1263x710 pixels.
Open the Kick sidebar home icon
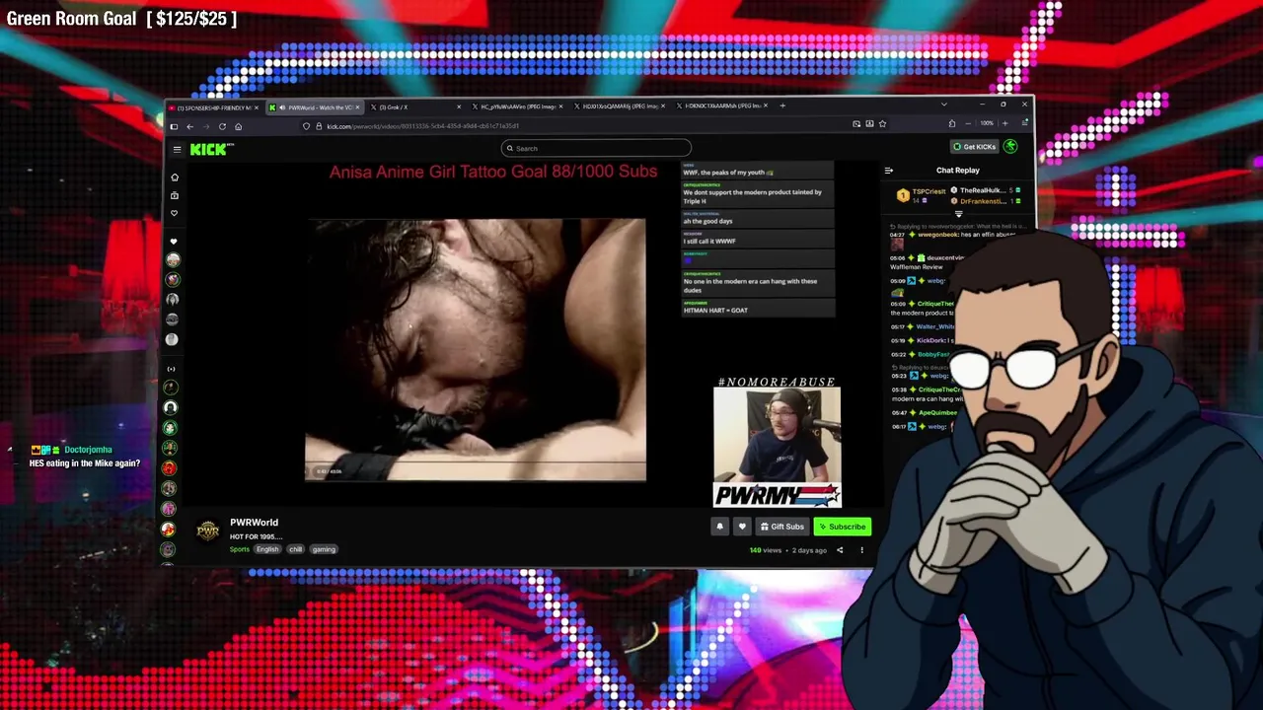[175, 177]
